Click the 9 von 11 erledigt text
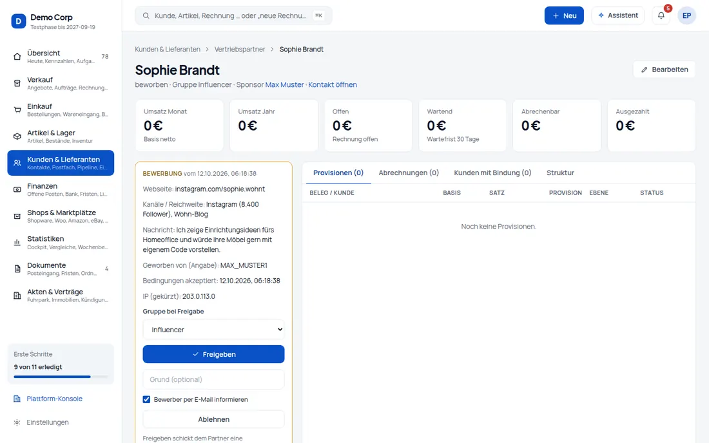 (38, 367)
